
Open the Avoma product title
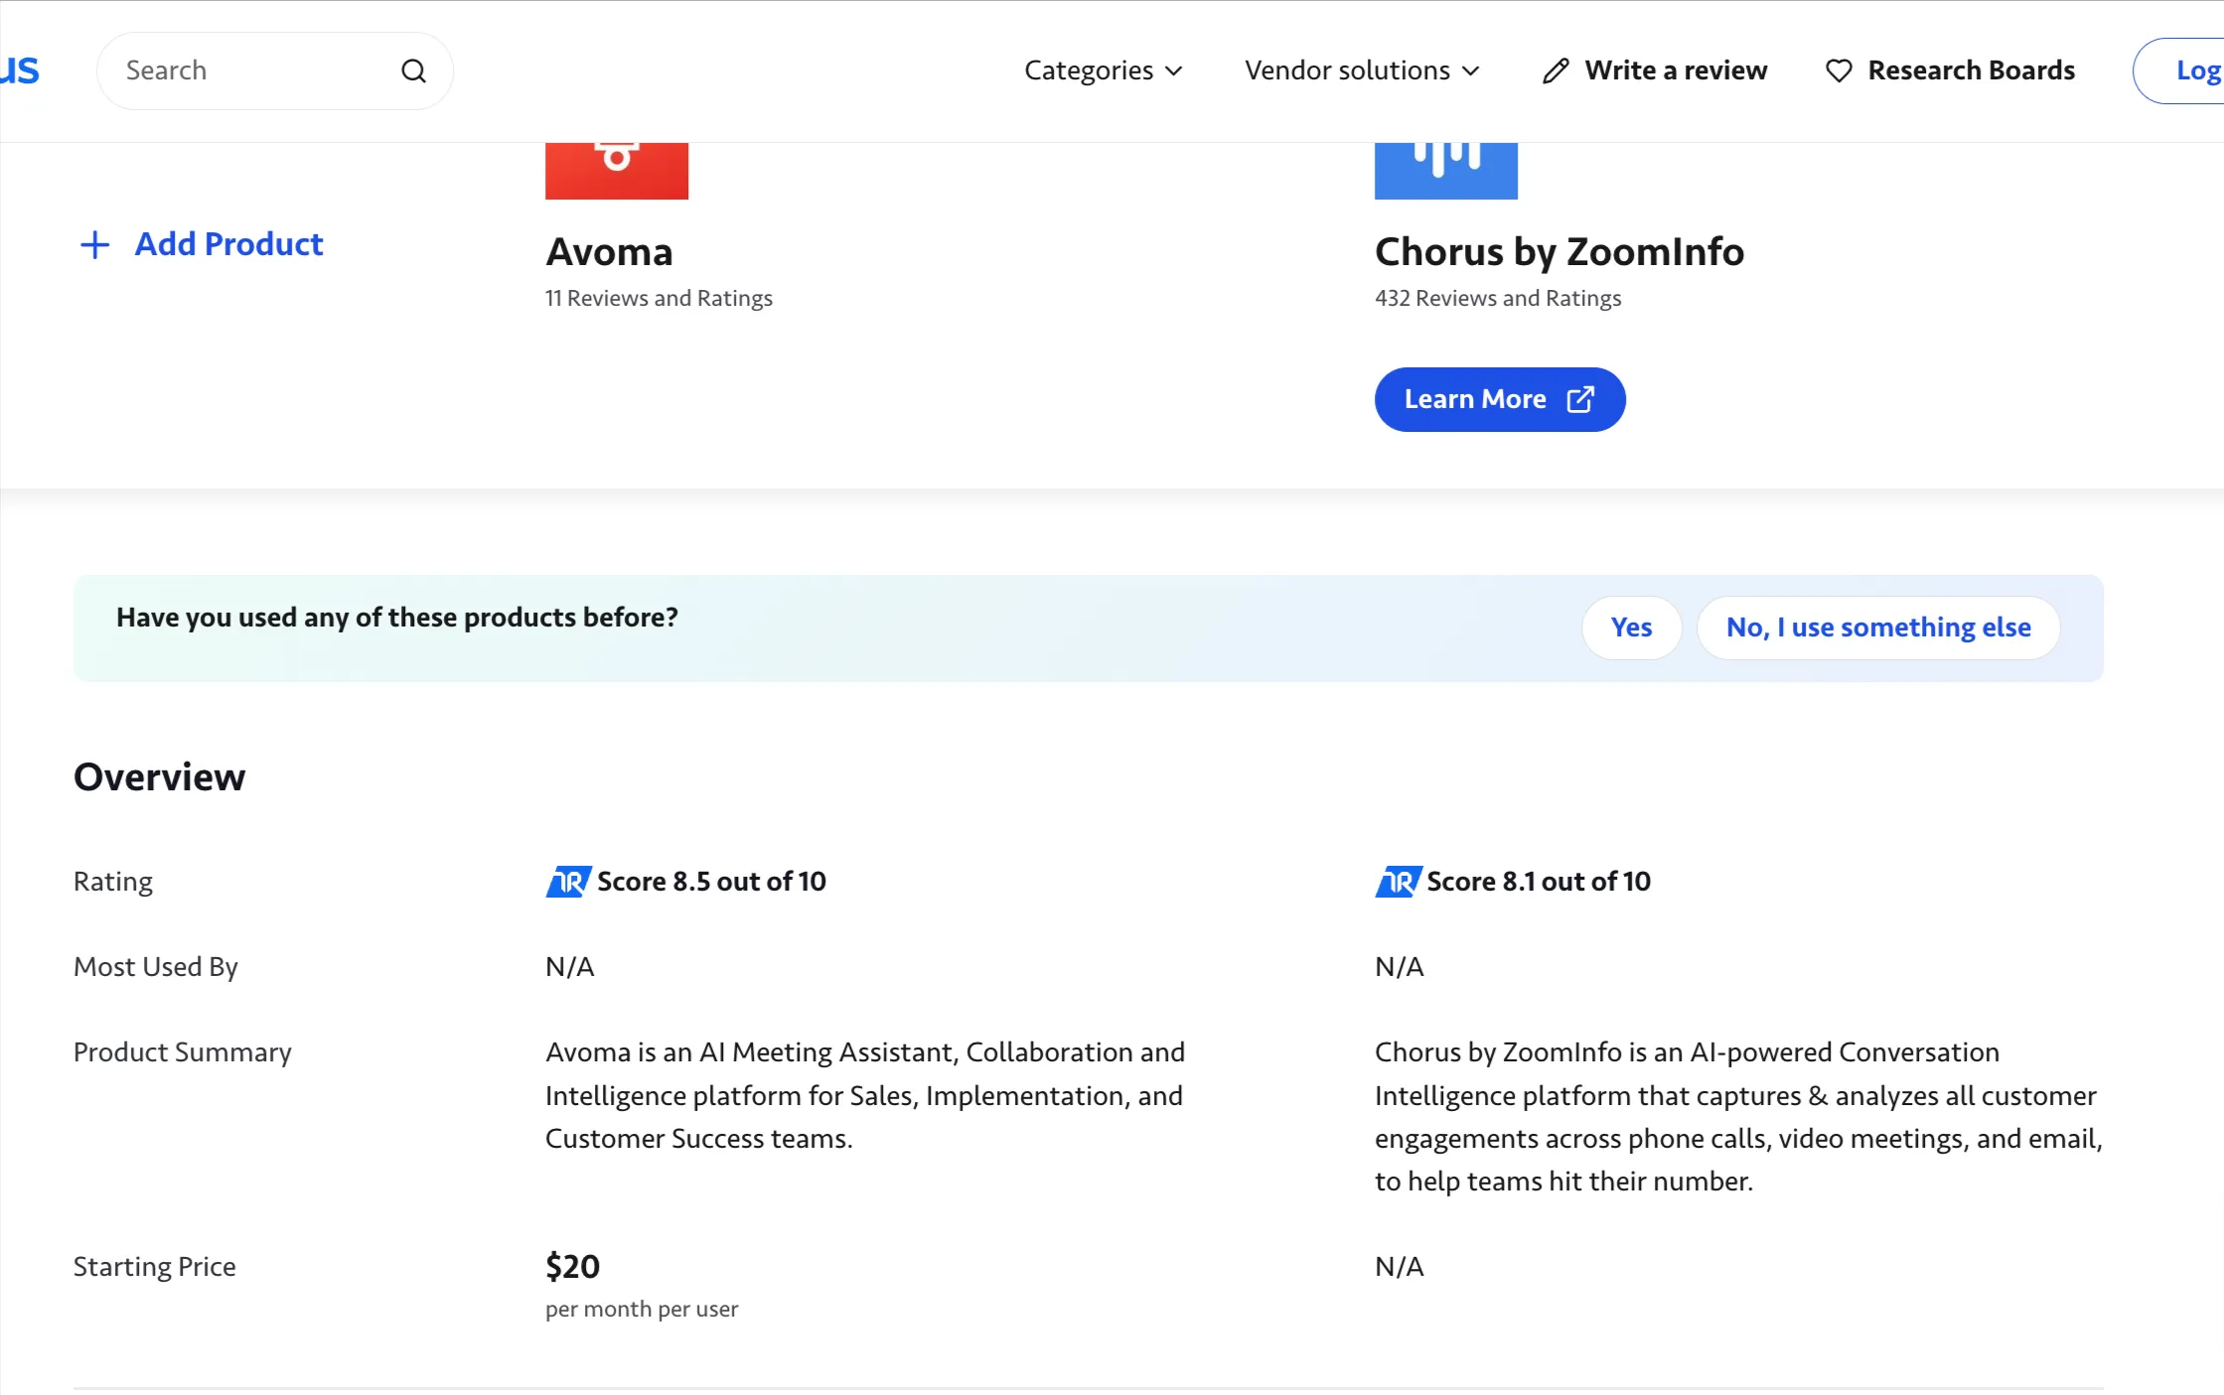point(609,252)
